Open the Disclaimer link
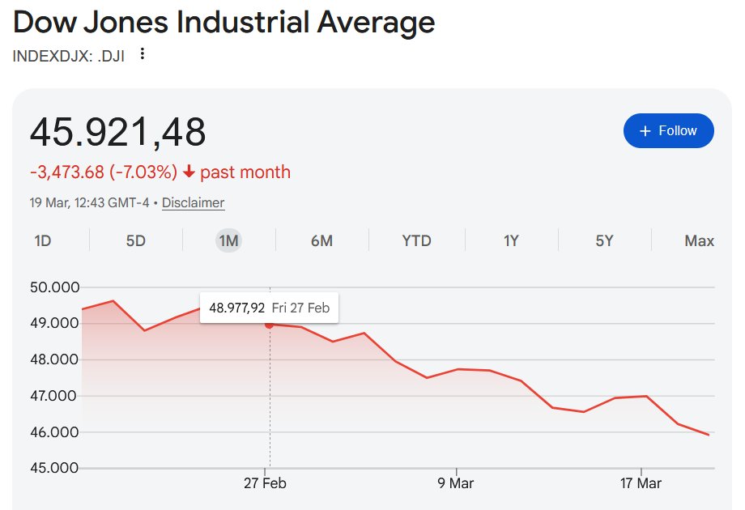The width and height of the screenshot is (745, 510). click(x=193, y=202)
